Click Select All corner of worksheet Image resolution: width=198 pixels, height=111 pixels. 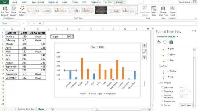click(3, 29)
